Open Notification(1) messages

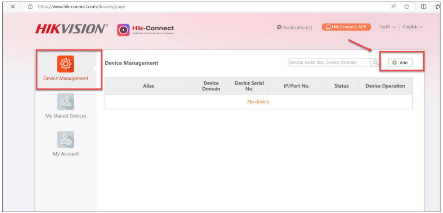coord(294,27)
